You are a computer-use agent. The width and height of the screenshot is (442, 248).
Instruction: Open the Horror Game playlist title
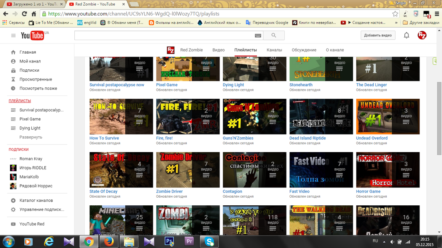tap(368, 191)
